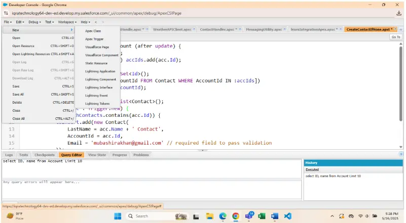Choose Open Lightning Resources menu item

[39, 54]
